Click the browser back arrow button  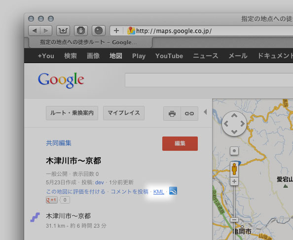pos(34,31)
